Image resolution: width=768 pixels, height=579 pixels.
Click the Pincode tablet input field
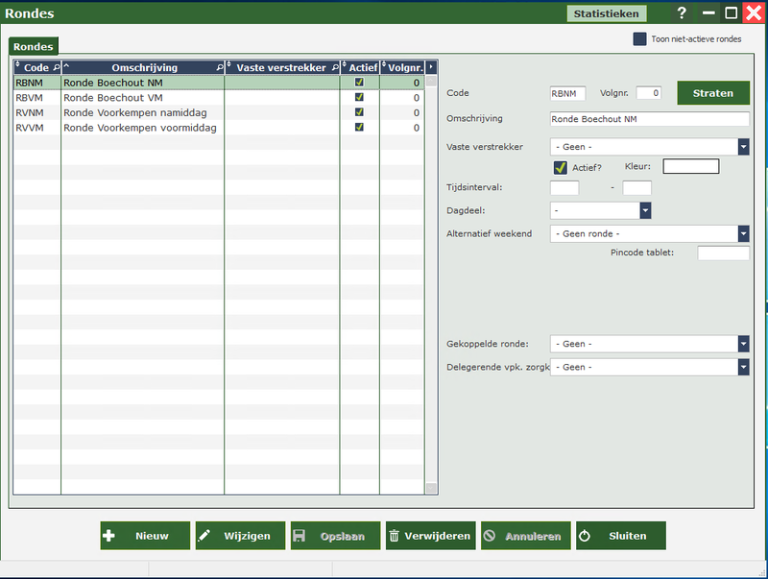723,253
